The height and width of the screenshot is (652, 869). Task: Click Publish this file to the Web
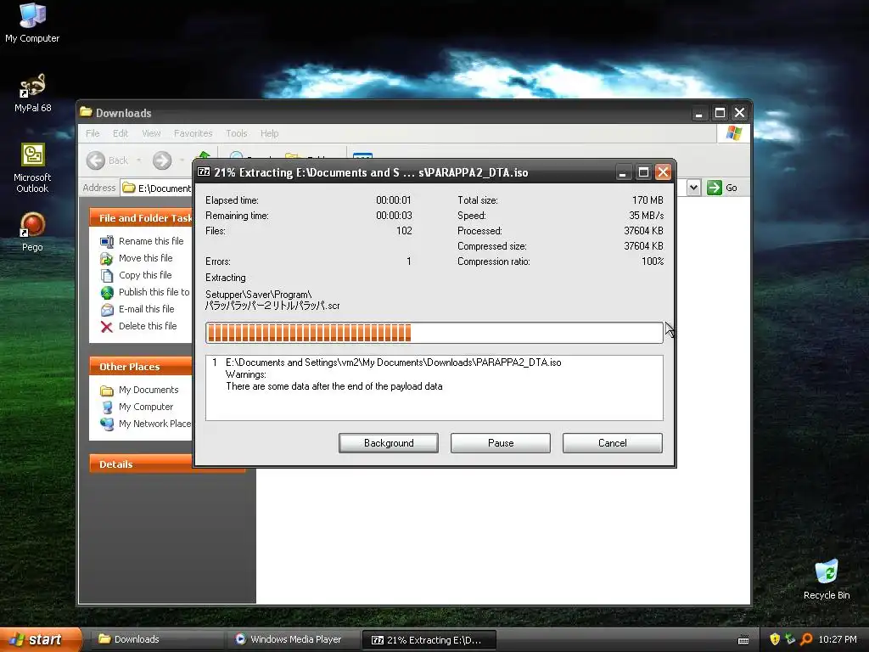(x=154, y=292)
